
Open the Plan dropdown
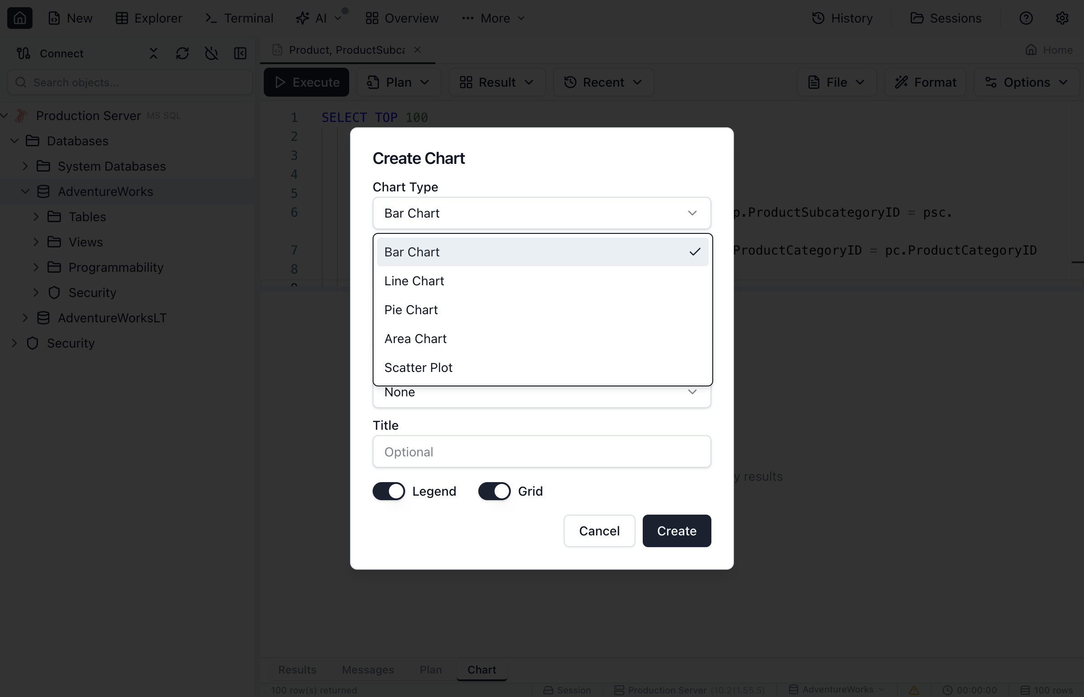point(397,82)
